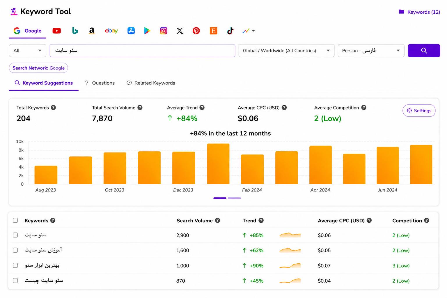This screenshot has height=298, width=447.
Task: Tick the checkbox for the 870 volume keyword
Action: (x=15, y=281)
